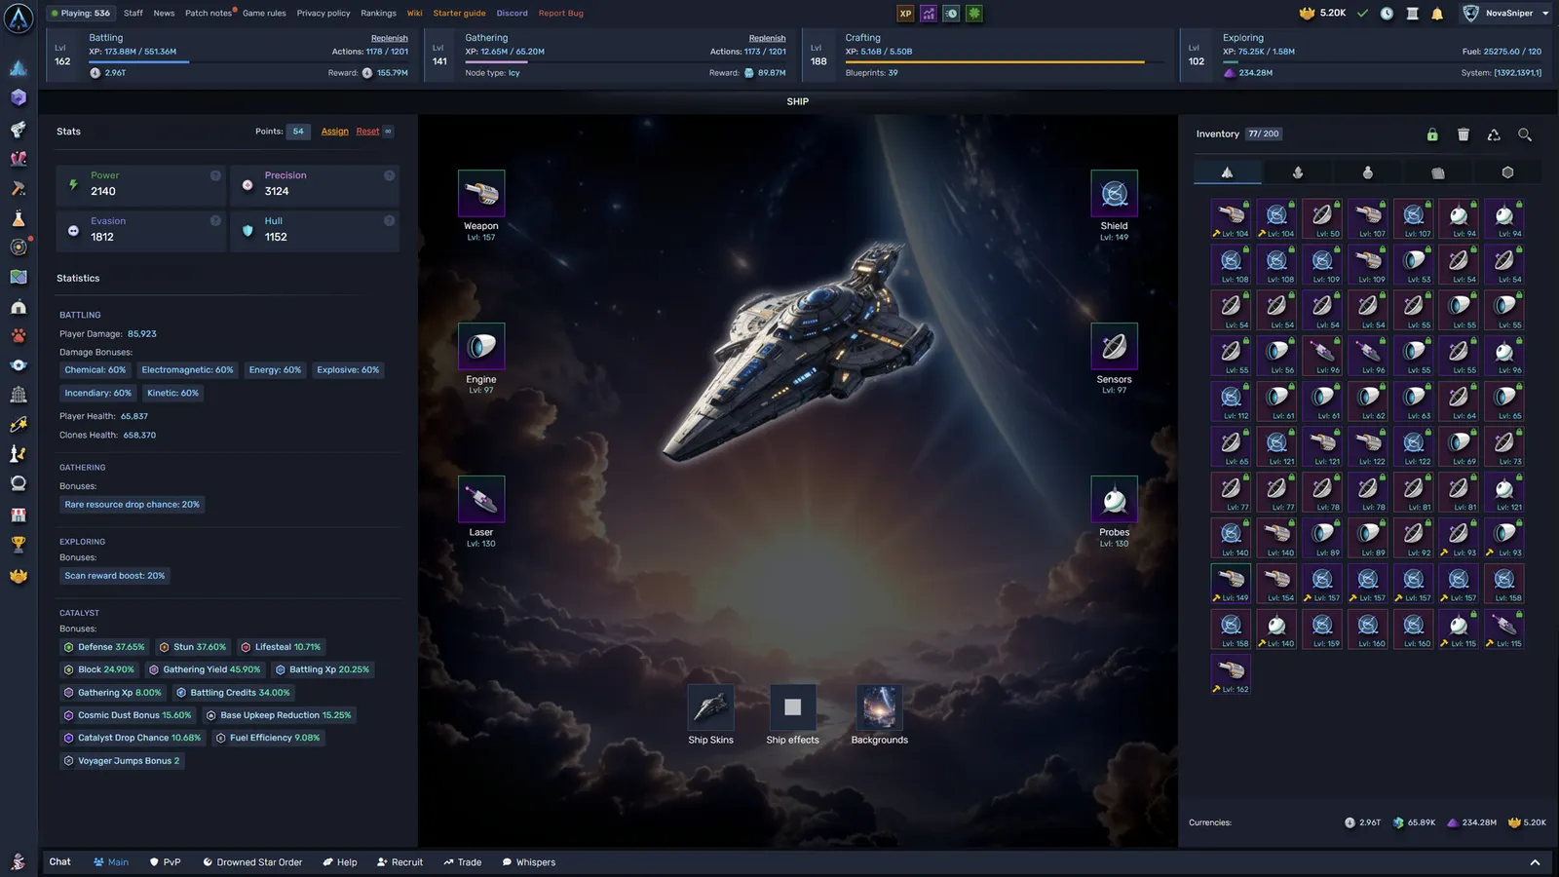1559x877 pixels.
Task: Show Power stat help tooltip icon
Action: point(215,175)
